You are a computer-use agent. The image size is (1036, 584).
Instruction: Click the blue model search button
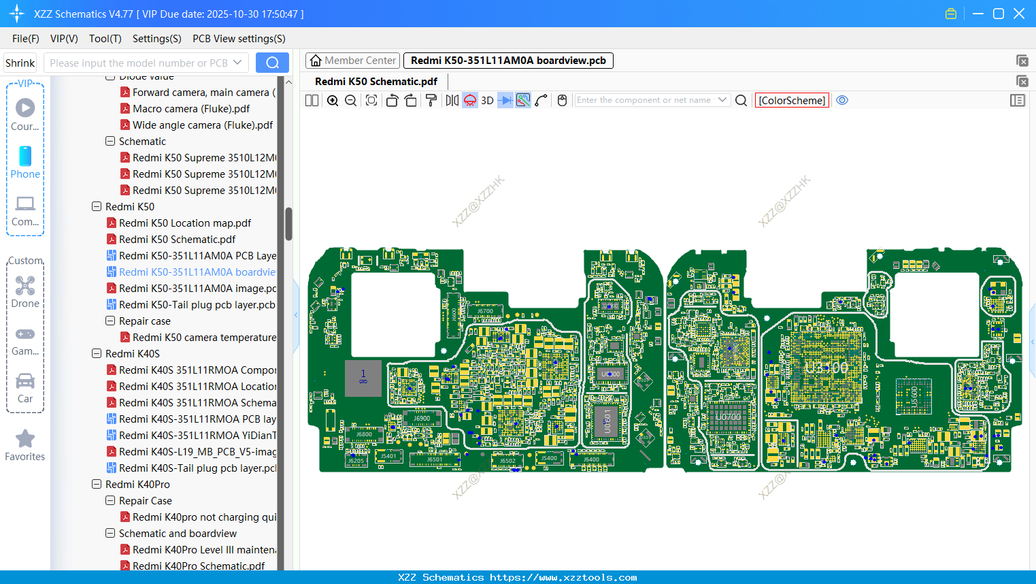pyautogui.click(x=272, y=63)
